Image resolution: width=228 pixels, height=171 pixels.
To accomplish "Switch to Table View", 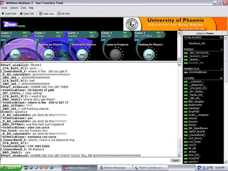I will 47,14.
